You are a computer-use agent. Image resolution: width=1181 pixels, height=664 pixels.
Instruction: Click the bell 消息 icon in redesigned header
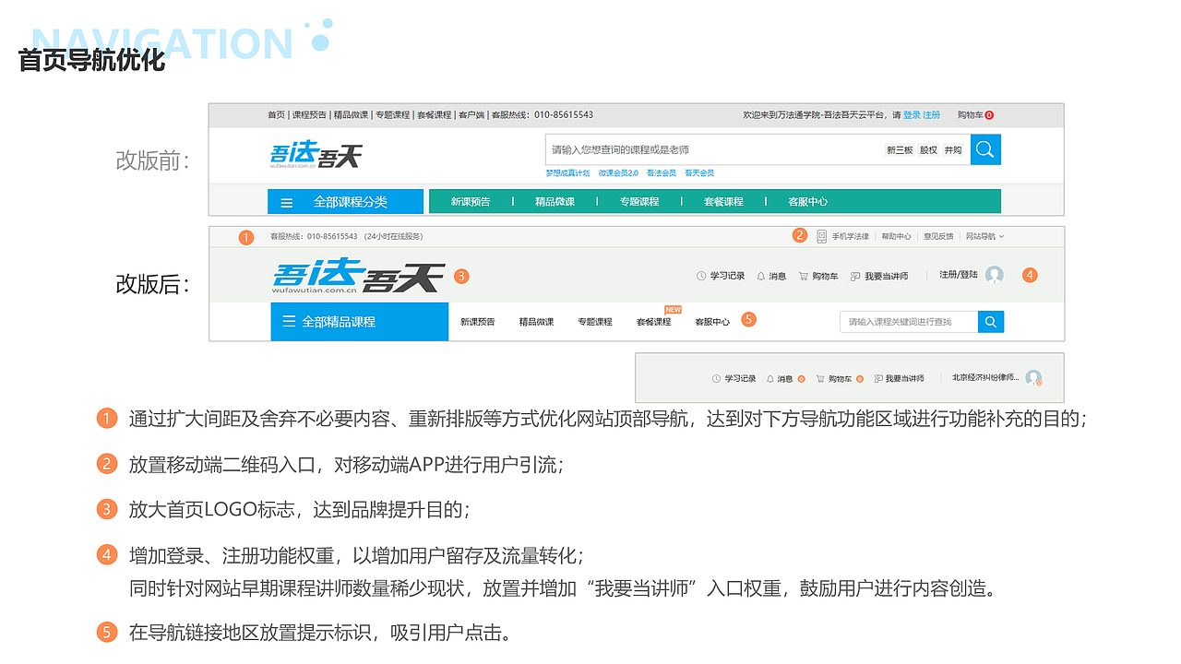(761, 276)
